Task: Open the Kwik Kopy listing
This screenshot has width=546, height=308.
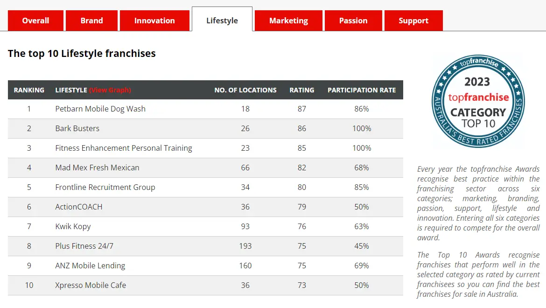Action: 73,226
